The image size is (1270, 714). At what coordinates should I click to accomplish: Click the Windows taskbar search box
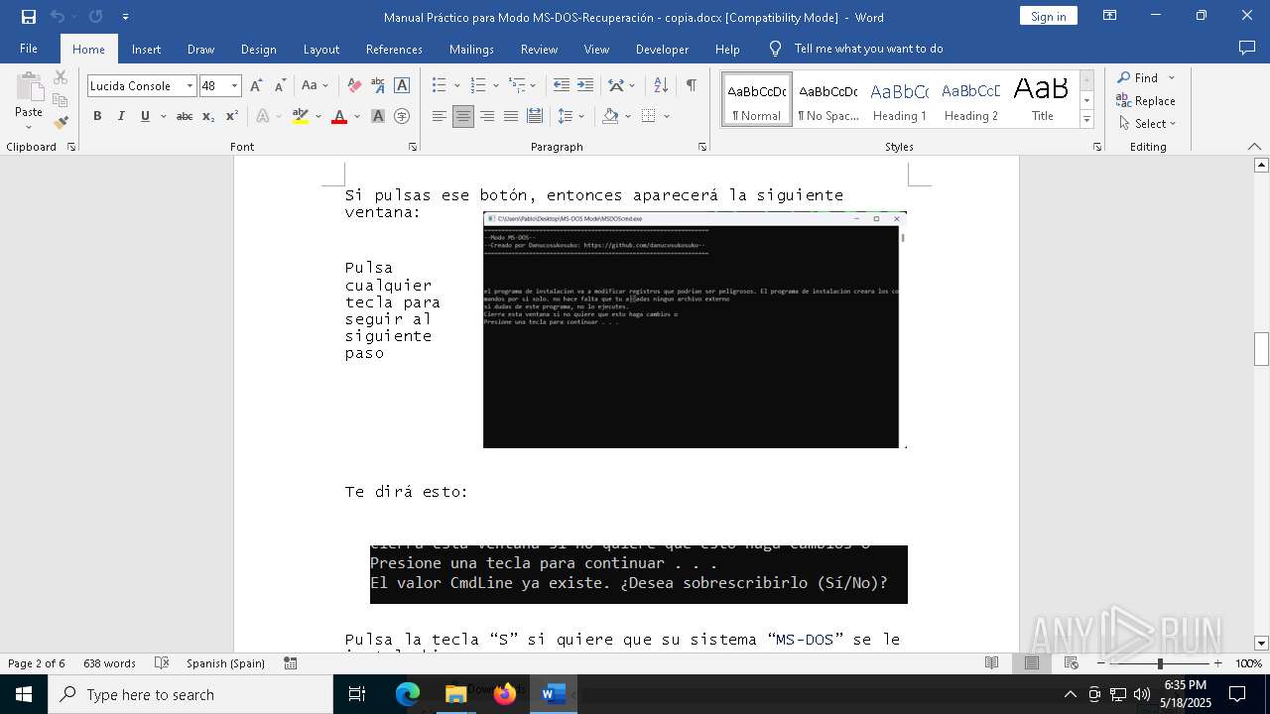[190, 694]
